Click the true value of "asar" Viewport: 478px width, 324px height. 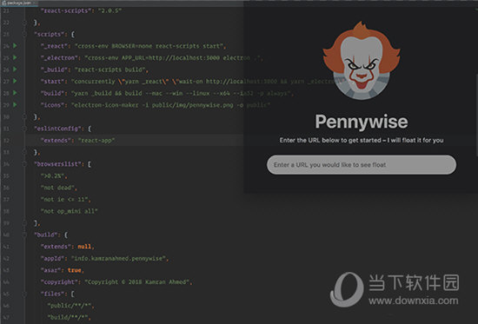click(x=75, y=270)
